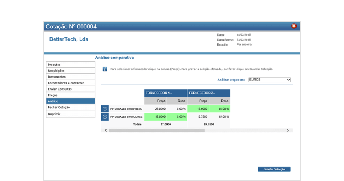
Task: Click the Guardar Selecção button
Action: click(274, 169)
